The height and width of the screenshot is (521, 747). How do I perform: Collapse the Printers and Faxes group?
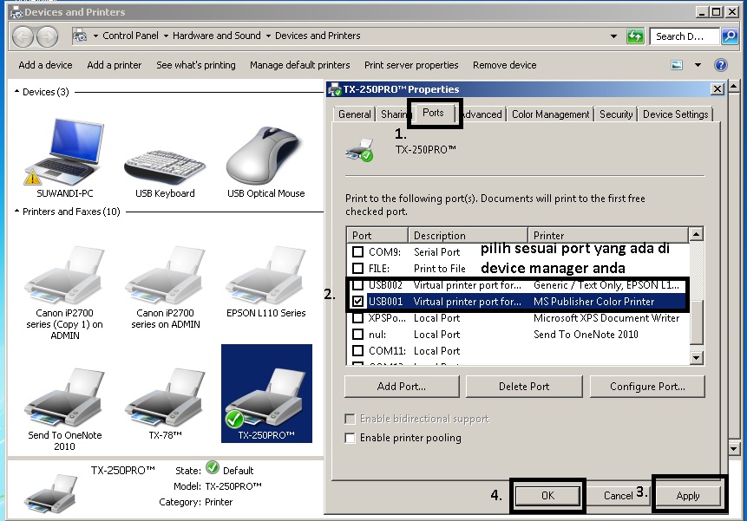click(17, 212)
